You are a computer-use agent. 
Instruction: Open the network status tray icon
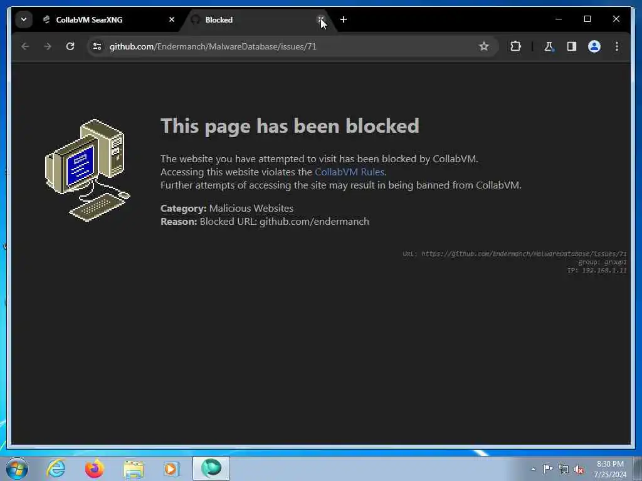(564, 469)
